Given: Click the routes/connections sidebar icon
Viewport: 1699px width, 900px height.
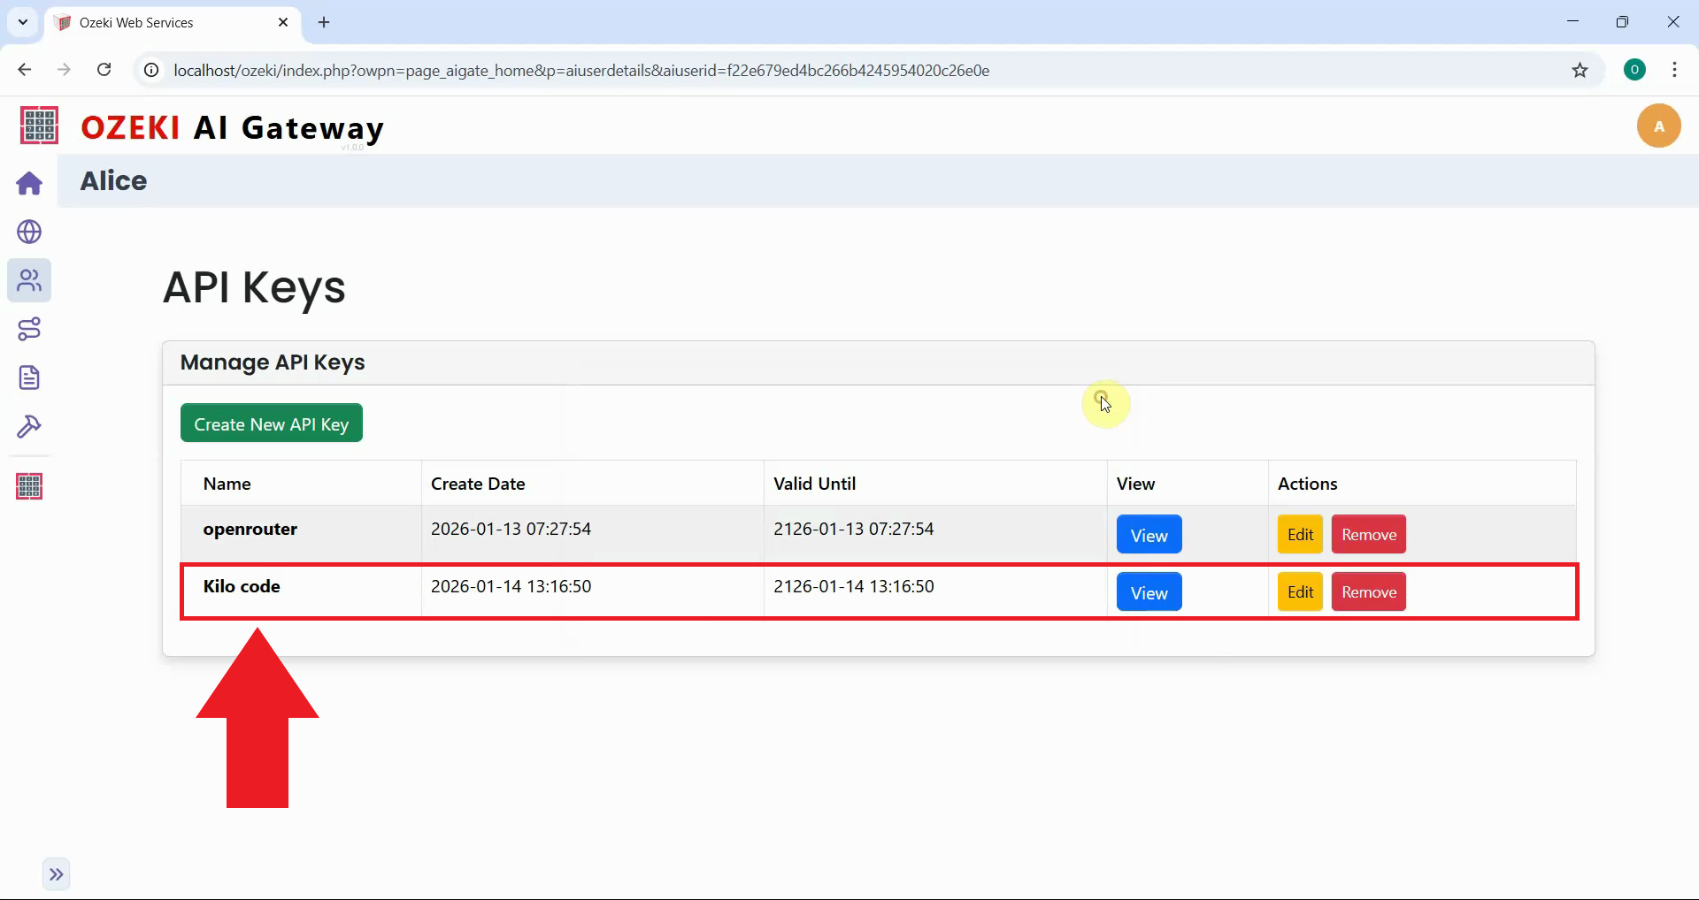Looking at the screenshot, I should [x=29, y=329].
